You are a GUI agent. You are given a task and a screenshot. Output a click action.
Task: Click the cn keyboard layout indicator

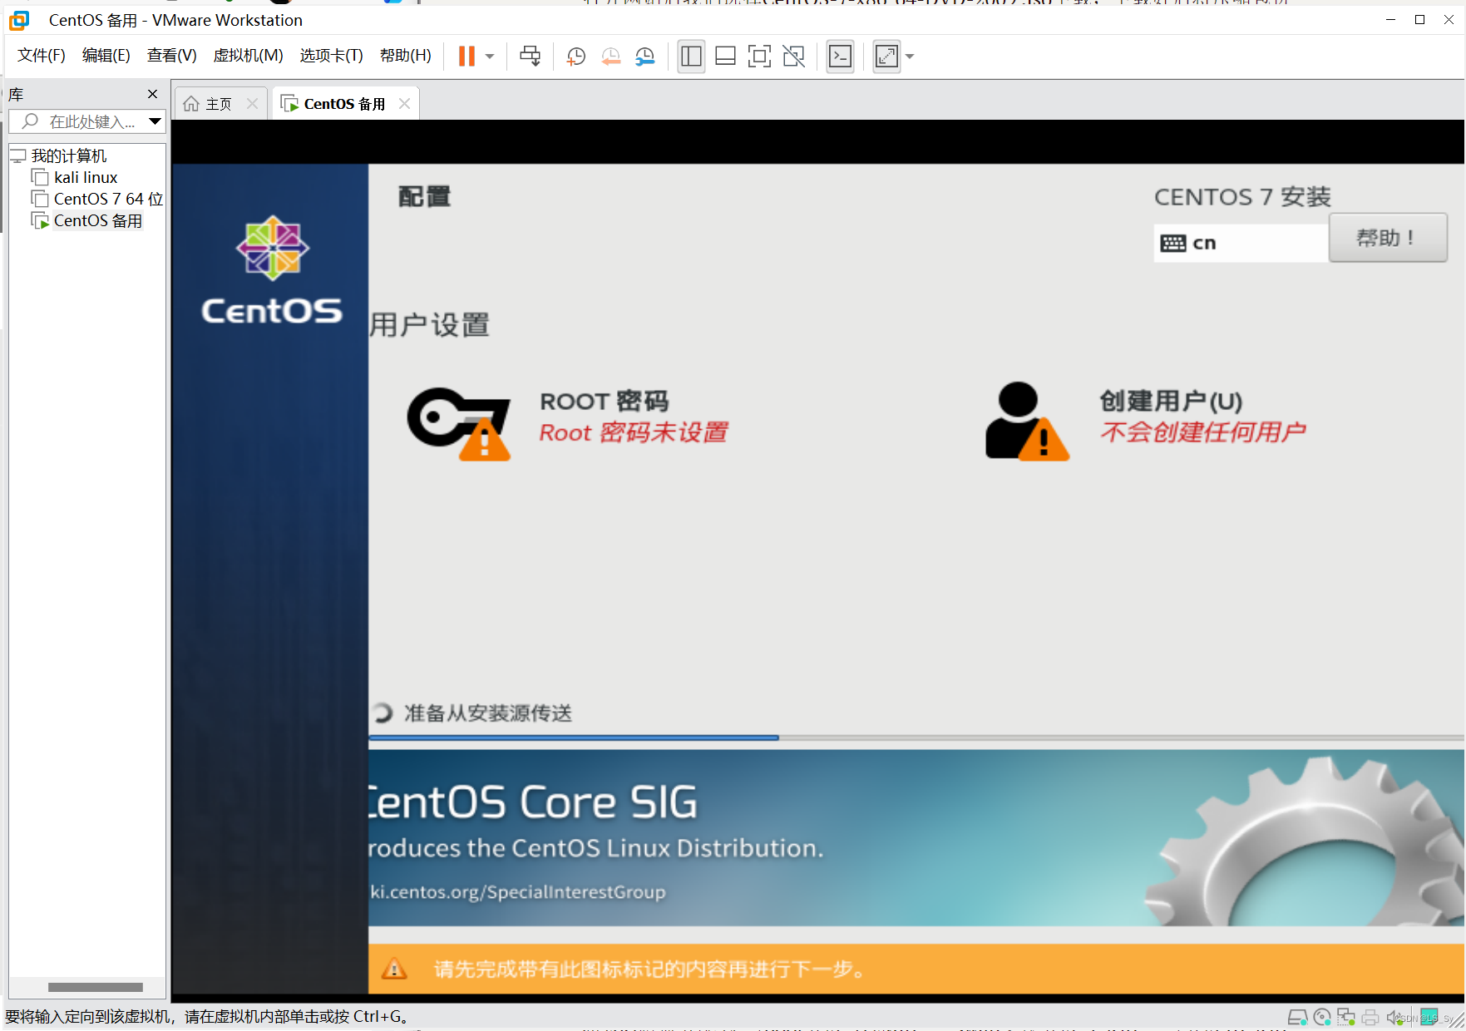tap(1239, 243)
